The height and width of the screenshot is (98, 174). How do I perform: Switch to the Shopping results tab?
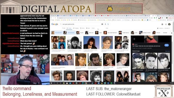[76, 28]
